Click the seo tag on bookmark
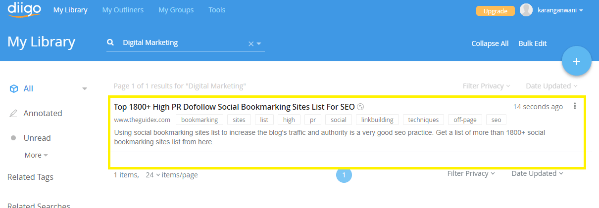Screen dimensions: 599x208 (496, 120)
